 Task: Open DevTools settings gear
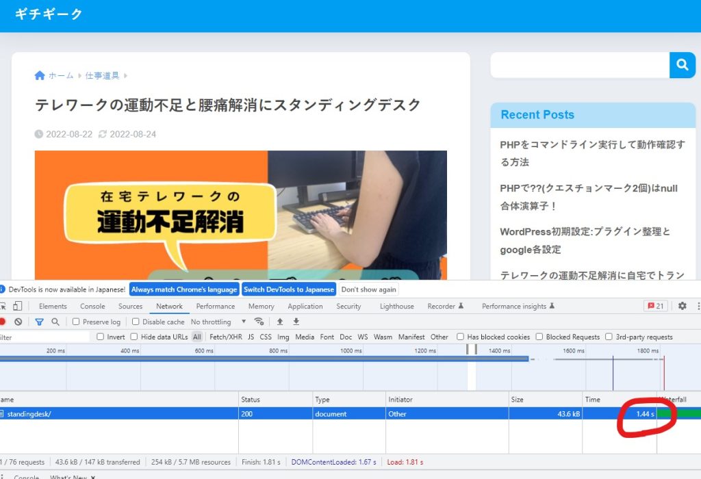(682, 306)
